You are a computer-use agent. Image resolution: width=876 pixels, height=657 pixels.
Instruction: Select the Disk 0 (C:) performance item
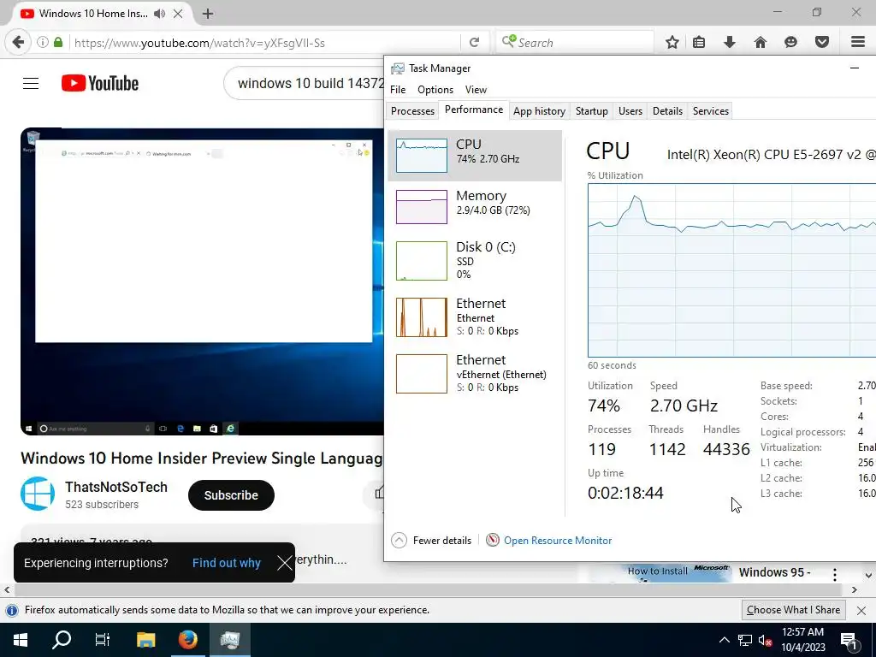pyautogui.click(x=474, y=260)
